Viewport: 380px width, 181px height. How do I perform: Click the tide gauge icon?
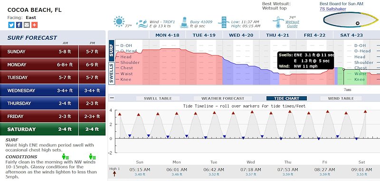tap(223, 22)
